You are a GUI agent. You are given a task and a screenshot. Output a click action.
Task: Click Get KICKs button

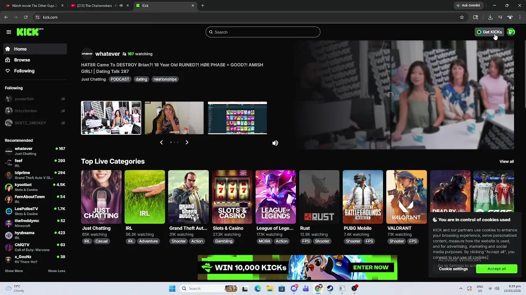click(489, 32)
